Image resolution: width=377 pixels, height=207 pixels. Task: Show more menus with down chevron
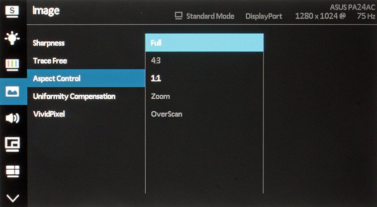coord(13,198)
